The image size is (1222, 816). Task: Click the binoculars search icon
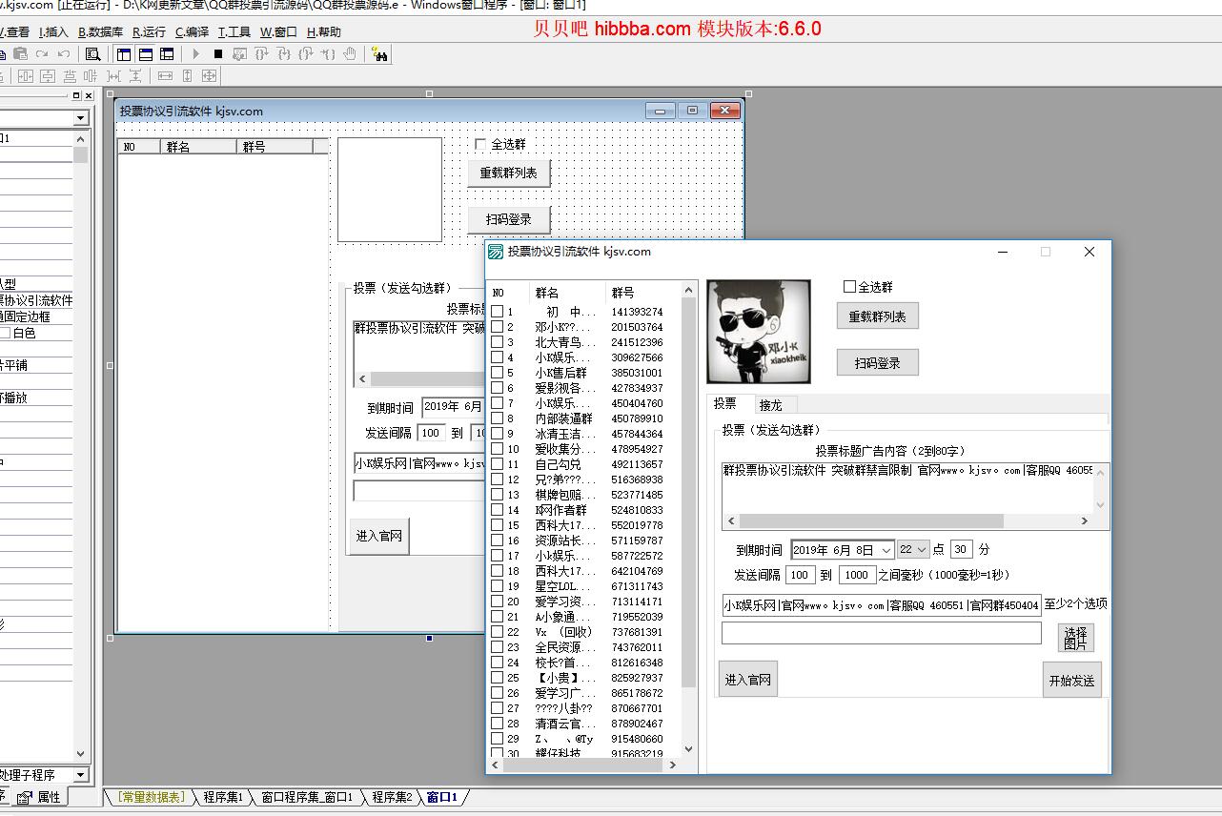click(x=379, y=54)
